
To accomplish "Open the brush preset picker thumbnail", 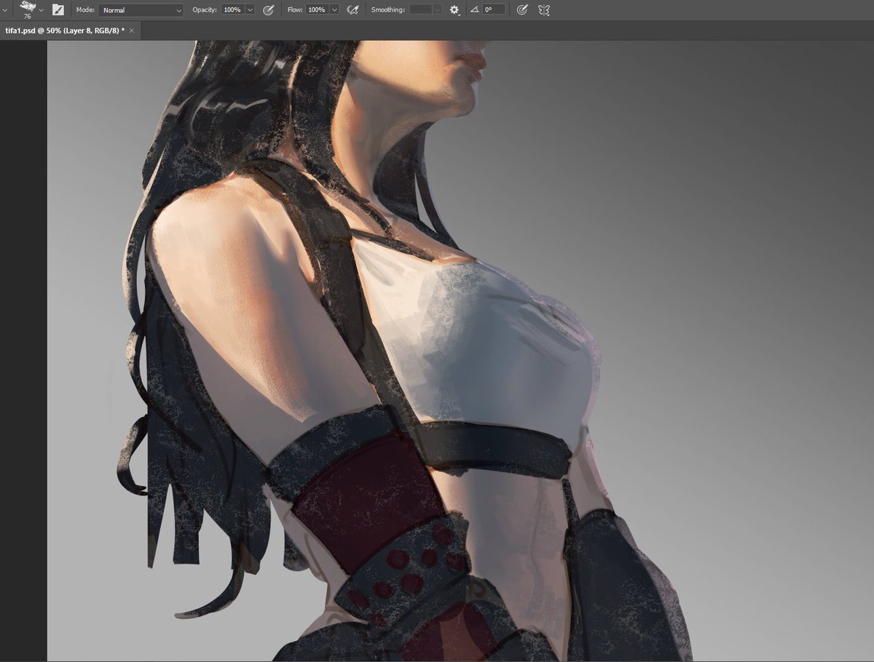I will pyautogui.click(x=28, y=9).
